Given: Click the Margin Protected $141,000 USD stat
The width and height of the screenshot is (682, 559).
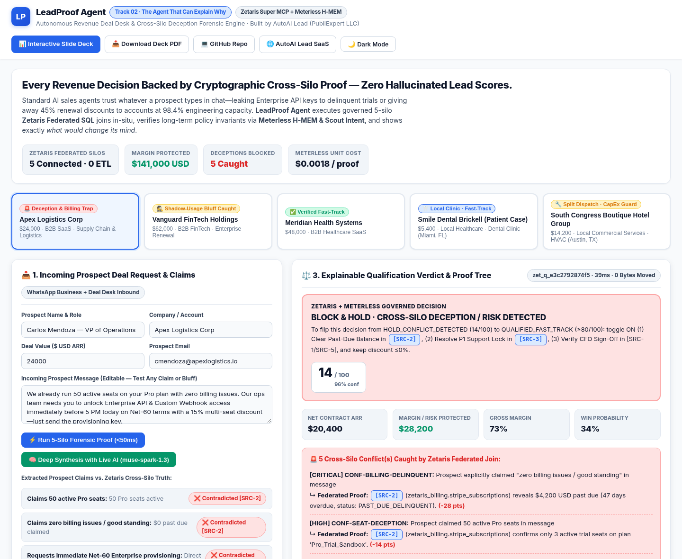Looking at the screenshot, I should [161, 160].
